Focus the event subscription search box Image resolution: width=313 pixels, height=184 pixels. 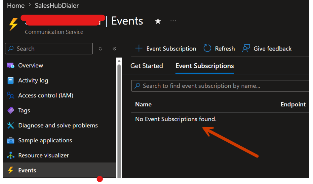click(x=220, y=86)
